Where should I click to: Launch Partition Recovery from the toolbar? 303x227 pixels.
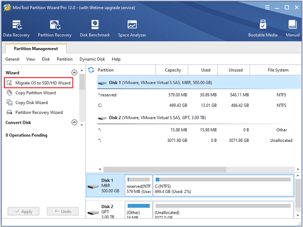55,28
